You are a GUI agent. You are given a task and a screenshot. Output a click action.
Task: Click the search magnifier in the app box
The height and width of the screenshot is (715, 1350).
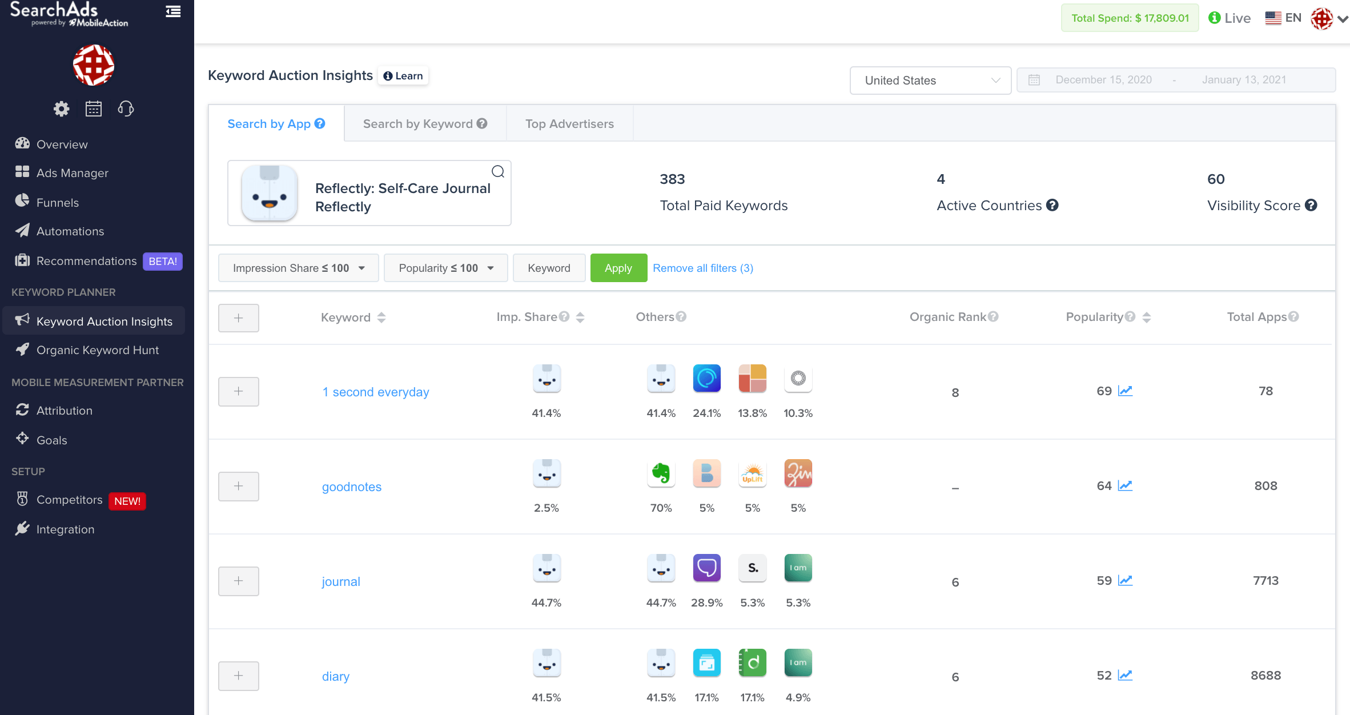[498, 172]
